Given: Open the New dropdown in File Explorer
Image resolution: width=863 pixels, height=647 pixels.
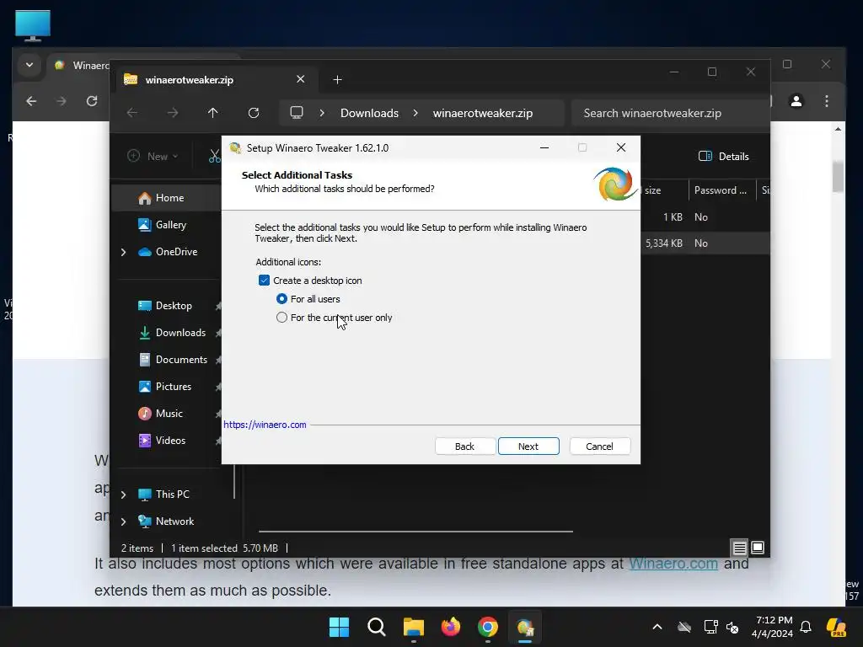Looking at the screenshot, I should (x=153, y=156).
